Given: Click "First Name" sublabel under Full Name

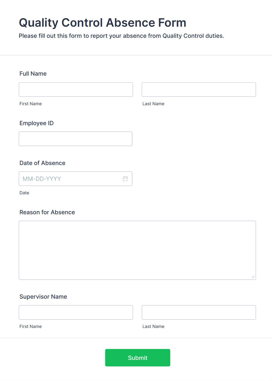Looking at the screenshot, I should 31,104.
